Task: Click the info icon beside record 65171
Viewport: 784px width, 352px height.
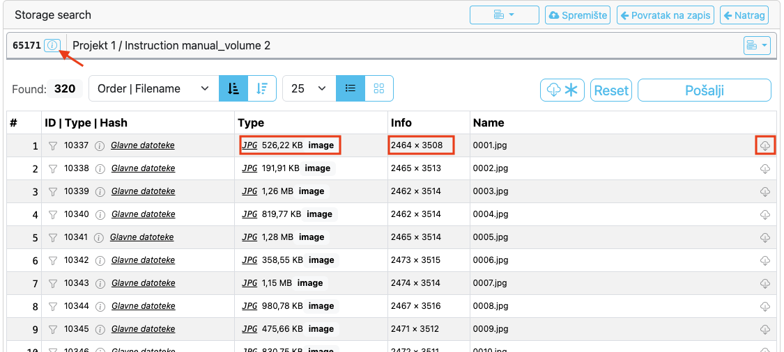Action: (52, 45)
